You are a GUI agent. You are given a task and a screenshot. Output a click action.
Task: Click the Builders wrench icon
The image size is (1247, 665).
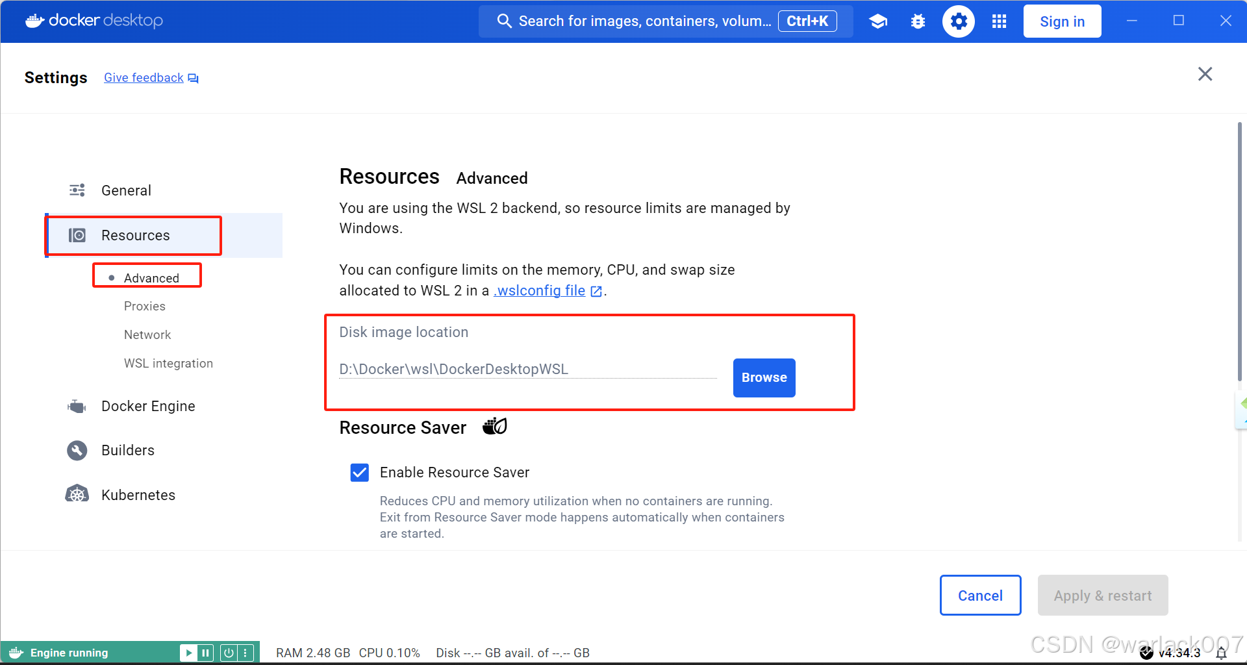pos(77,450)
